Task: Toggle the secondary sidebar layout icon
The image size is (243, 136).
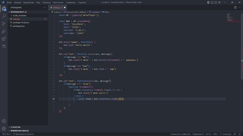Action: pyautogui.click(x=216, y=2)
